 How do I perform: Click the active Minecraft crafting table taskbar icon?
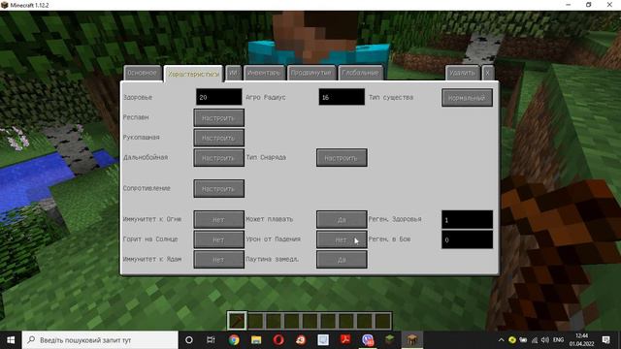[x=412, y=340]
